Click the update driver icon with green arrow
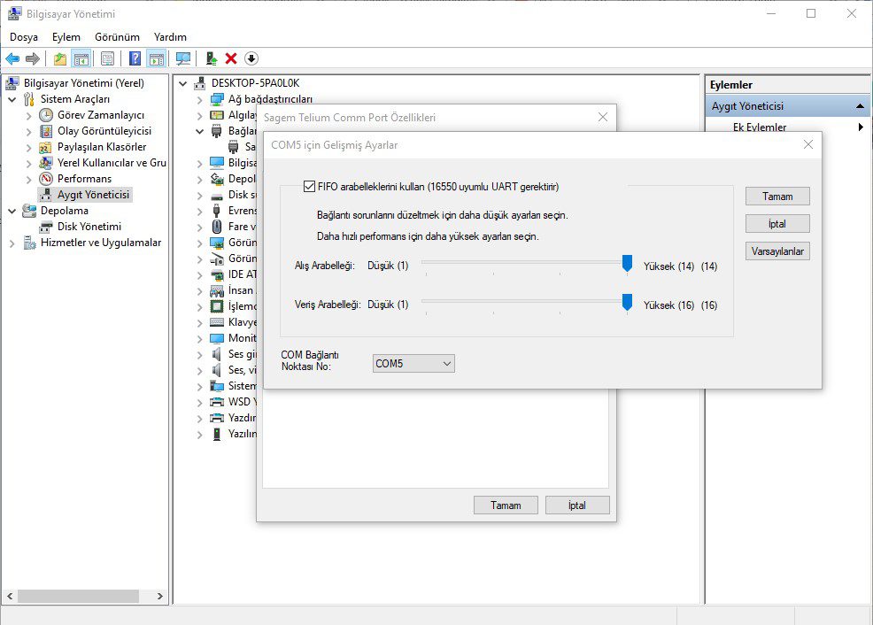The height and width of the screenshot is (625, 873). (211, 58)
